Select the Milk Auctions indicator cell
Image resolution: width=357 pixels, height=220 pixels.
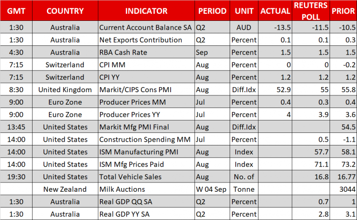pyautogui.click(x=146, y=189)
